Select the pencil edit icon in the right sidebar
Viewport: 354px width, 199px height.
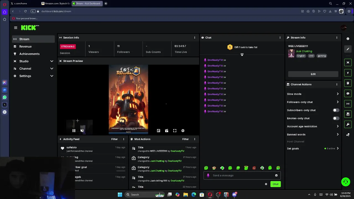coord(348,49)
